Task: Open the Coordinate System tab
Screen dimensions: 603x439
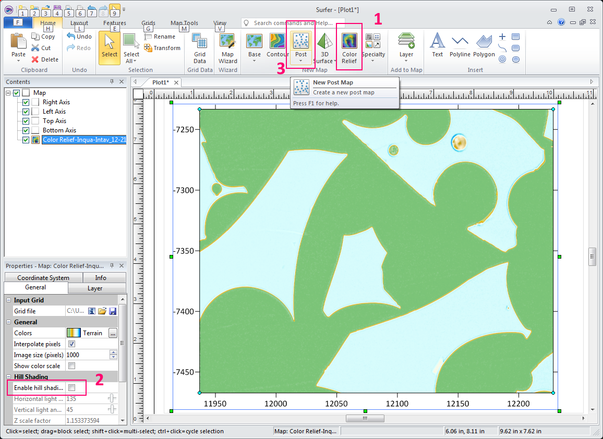Action: pos(43,278)
